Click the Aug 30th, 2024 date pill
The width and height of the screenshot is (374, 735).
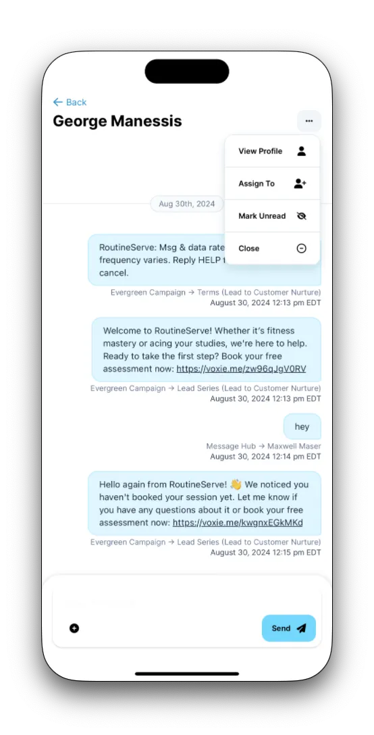point(187,204)
